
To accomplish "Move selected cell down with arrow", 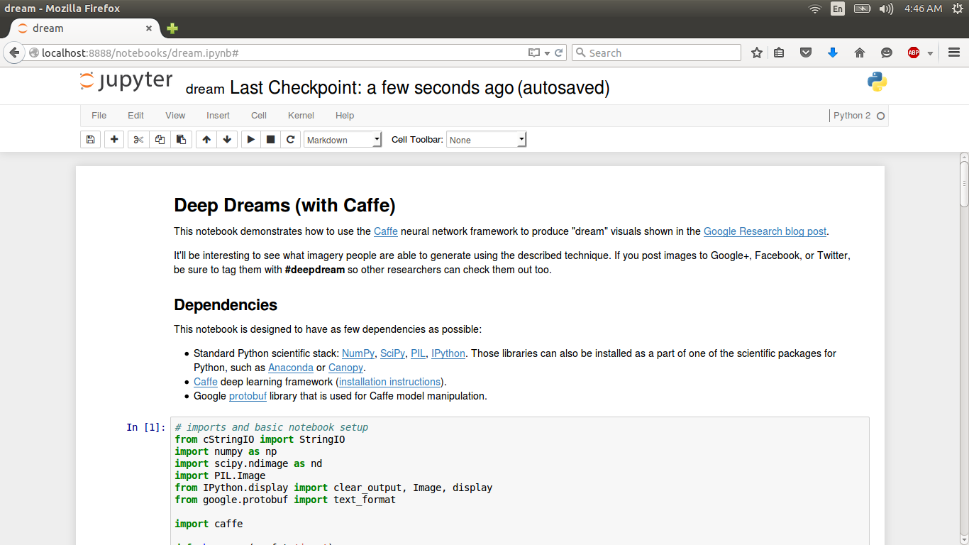I will coord(227,140).
